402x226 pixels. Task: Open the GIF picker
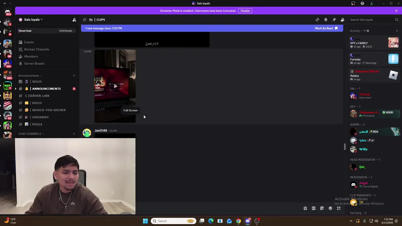[313, 208]
